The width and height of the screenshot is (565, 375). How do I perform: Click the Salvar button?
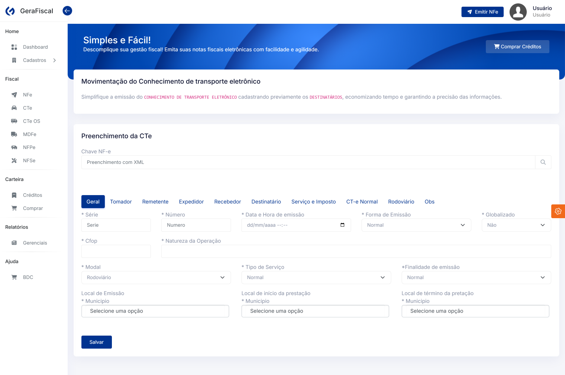pos(97,342)
